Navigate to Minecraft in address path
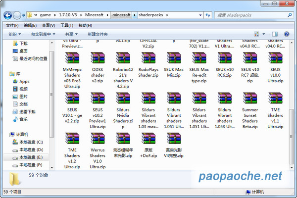The width and height of the screenshot is (297, 198). point(94,15)
